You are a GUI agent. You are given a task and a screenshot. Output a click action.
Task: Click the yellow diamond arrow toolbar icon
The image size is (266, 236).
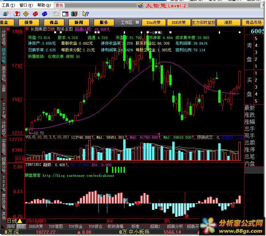click(x=26, y=14)
